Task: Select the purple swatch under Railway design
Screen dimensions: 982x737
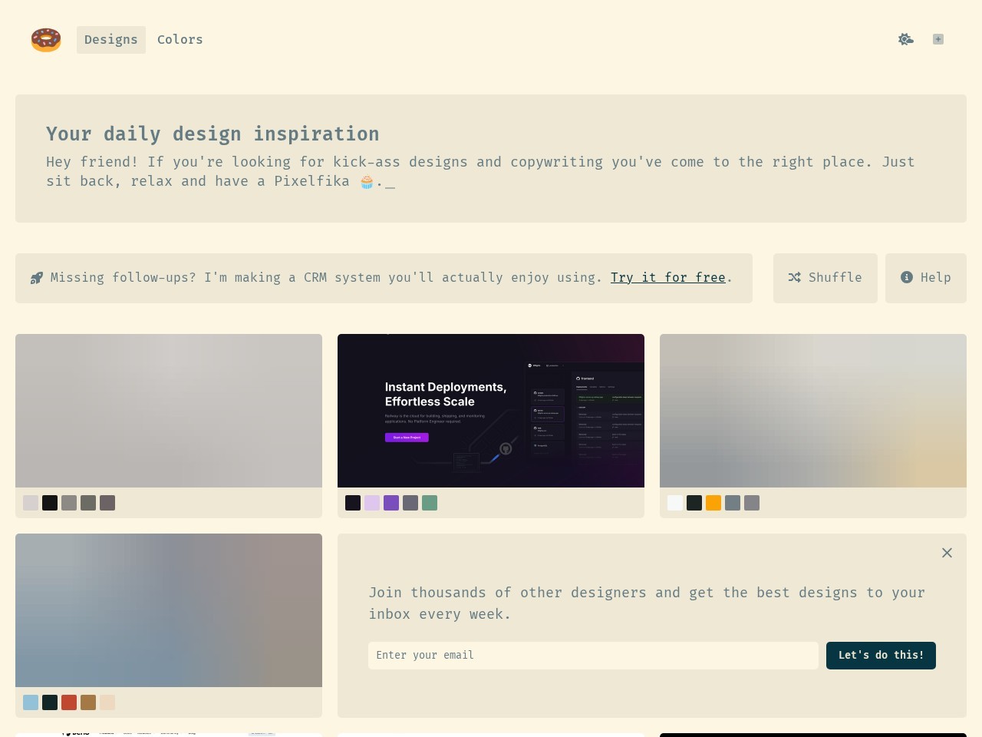Action: tap(391, 503)
